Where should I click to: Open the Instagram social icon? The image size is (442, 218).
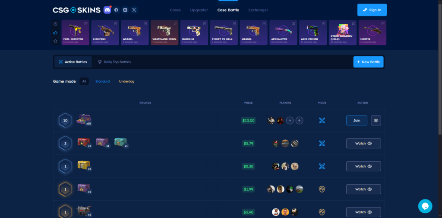coord(125,10)
